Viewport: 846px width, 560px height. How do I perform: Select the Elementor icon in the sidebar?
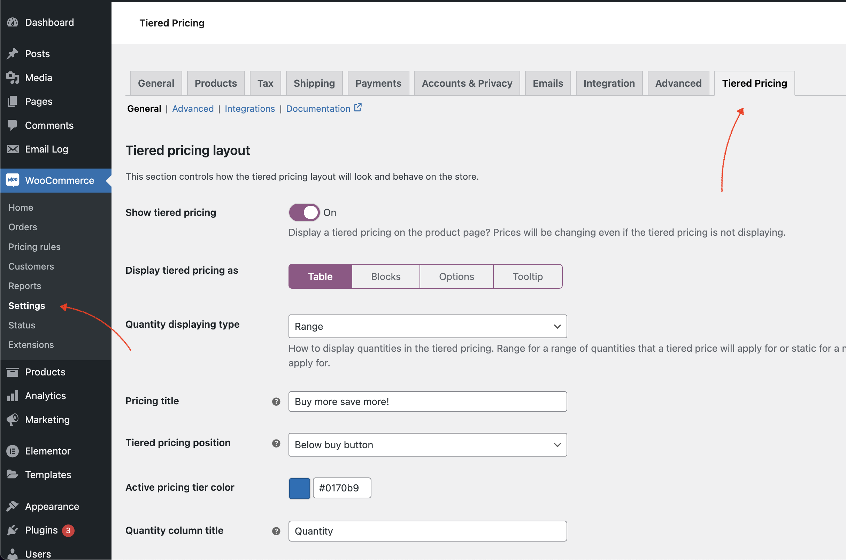13,451
